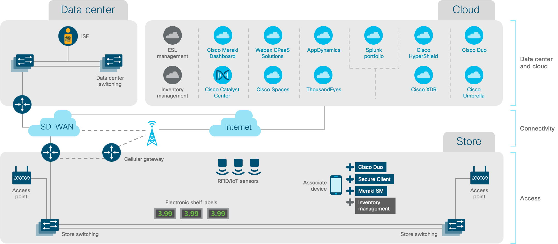Open the Cisco Catalyst Center DNA icon
The image size is (558, 244).
pyautogui.click(x=223, y=75)
